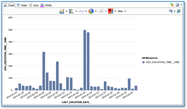
Task: Open the Other chart types dropdown
Action: (x=122, y=11)
